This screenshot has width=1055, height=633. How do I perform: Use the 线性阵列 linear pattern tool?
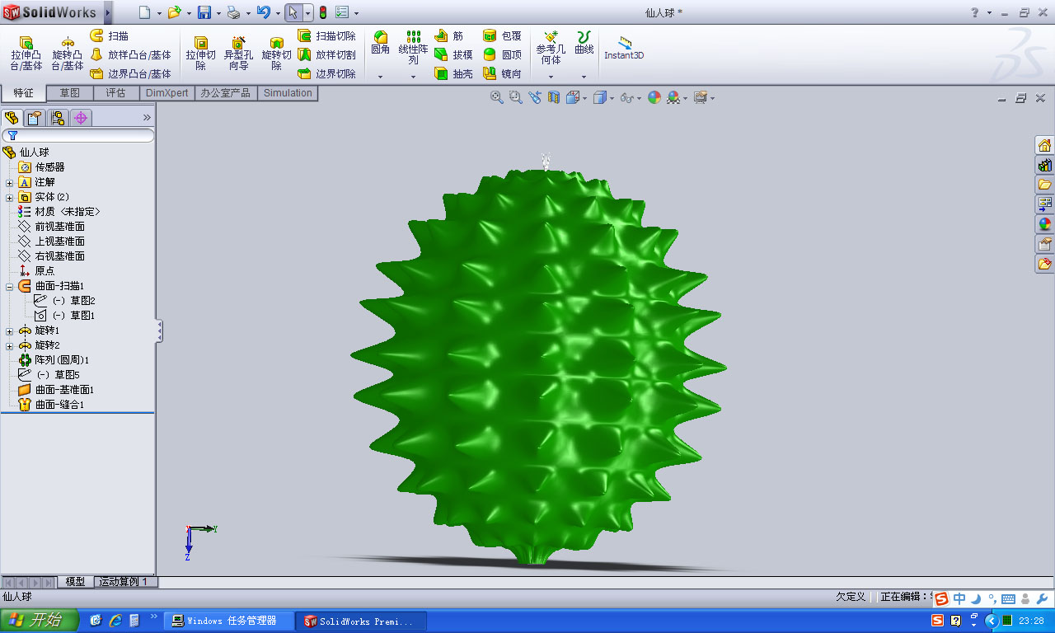tap(414, 48)
